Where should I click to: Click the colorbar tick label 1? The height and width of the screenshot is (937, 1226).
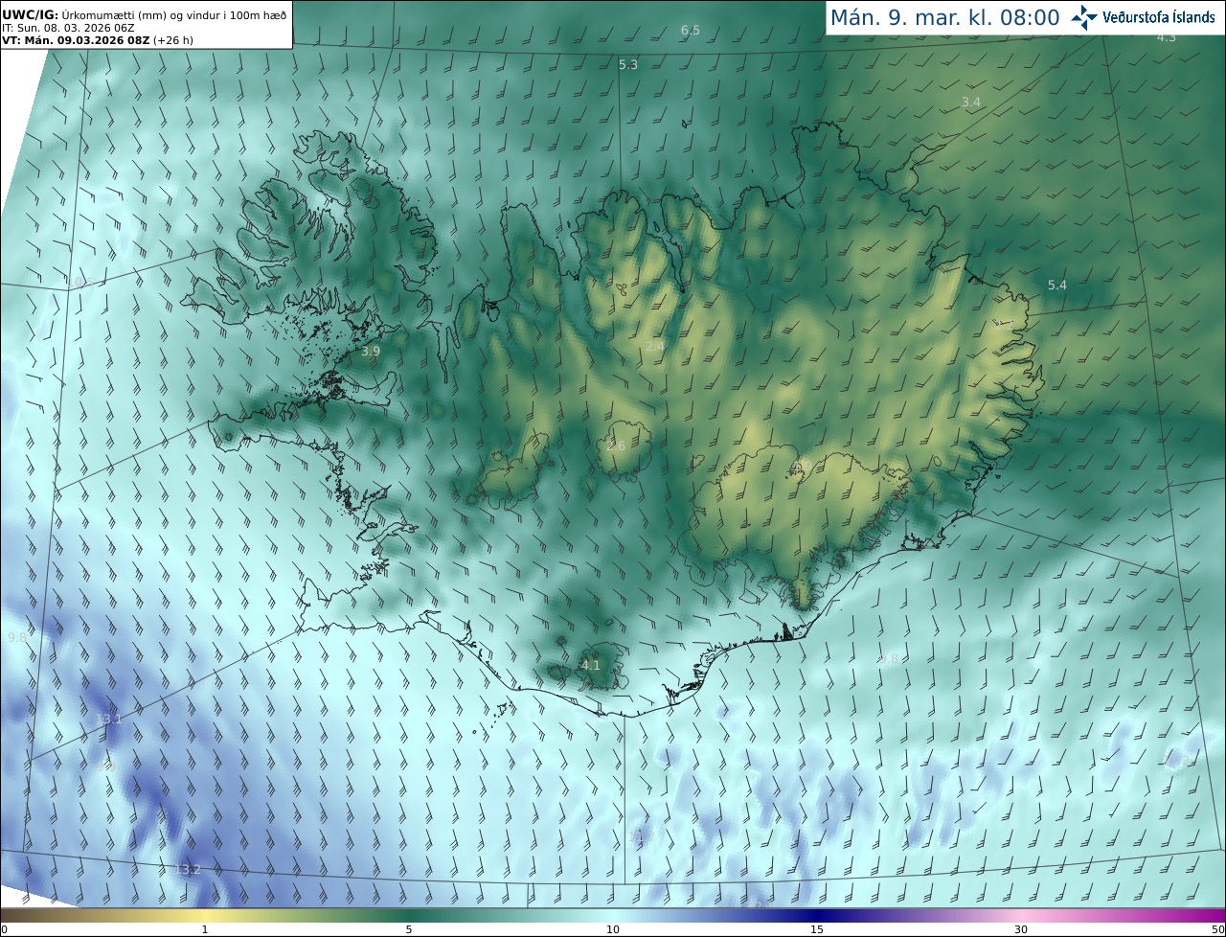point(205,929)
